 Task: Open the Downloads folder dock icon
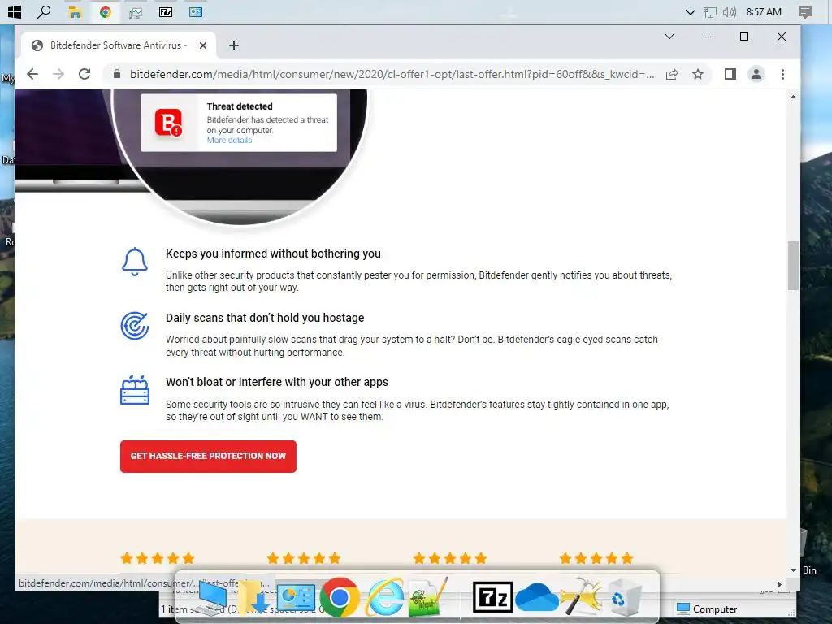coord(253,599)
